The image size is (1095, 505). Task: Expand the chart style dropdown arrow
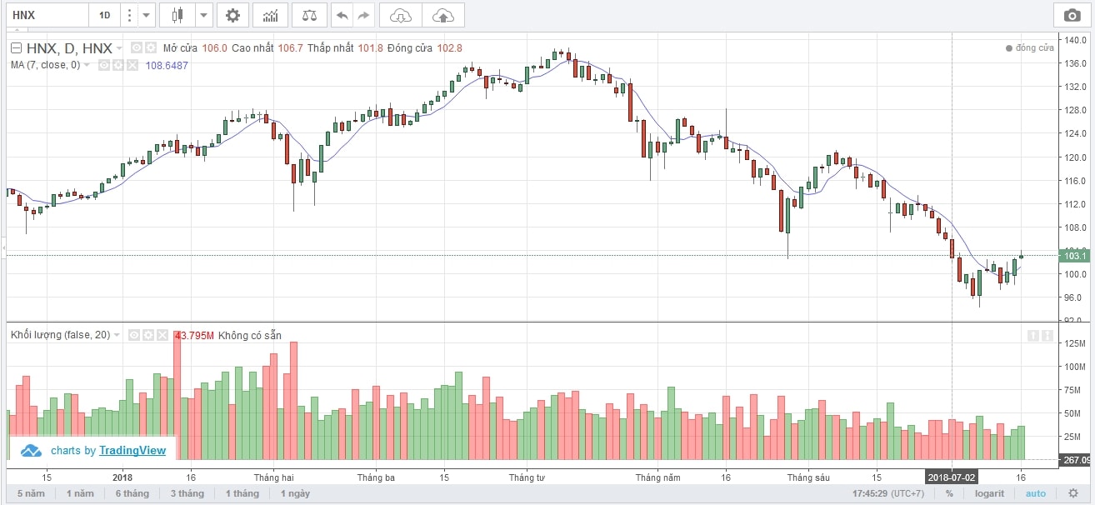204,15
